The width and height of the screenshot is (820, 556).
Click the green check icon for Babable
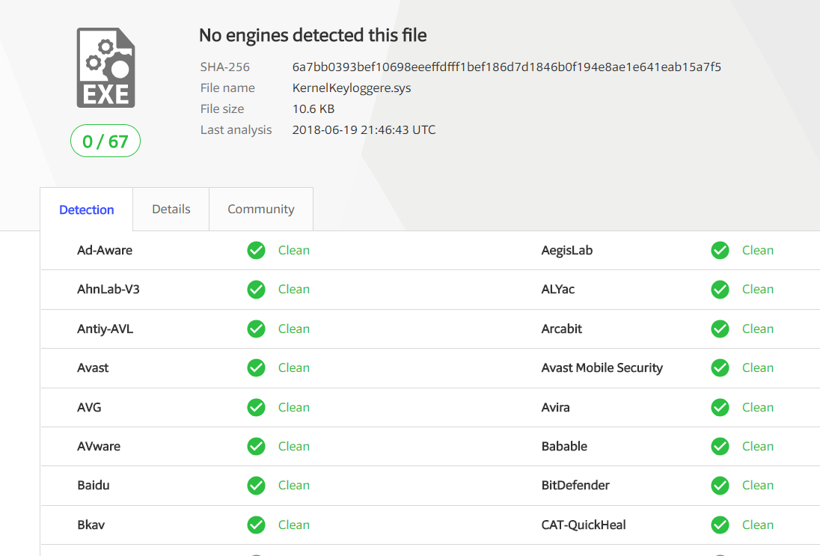pos(720,446)
